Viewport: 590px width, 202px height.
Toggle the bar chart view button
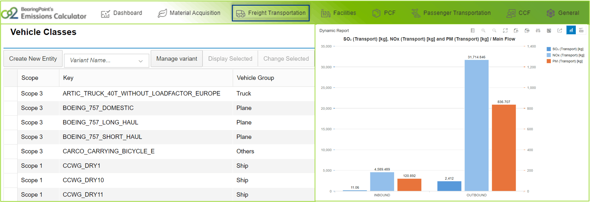pos(571,30)
